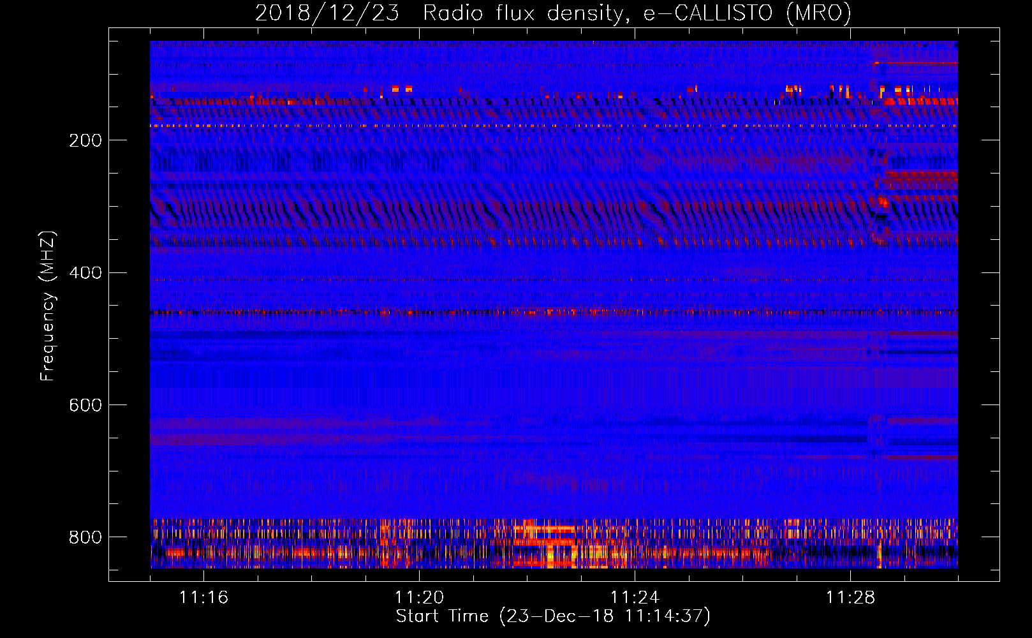Select the 600 frequency tick label
The width and height of the screenshot is (1032, 638).
(85, 405)
